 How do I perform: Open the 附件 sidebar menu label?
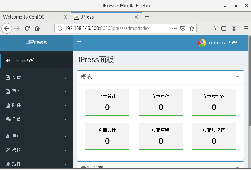pos(16,105)
